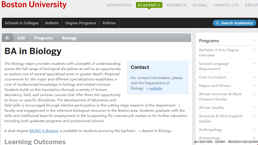Open the Policies tab

(x=109, y=23)
